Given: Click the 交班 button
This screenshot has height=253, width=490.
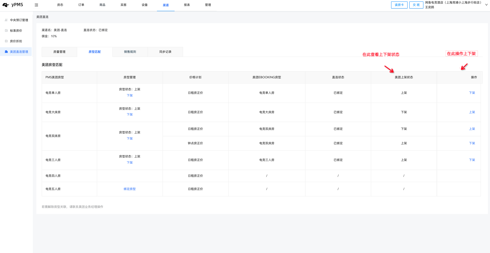Looking at the screenshot, I should click(x=416, y=5).
